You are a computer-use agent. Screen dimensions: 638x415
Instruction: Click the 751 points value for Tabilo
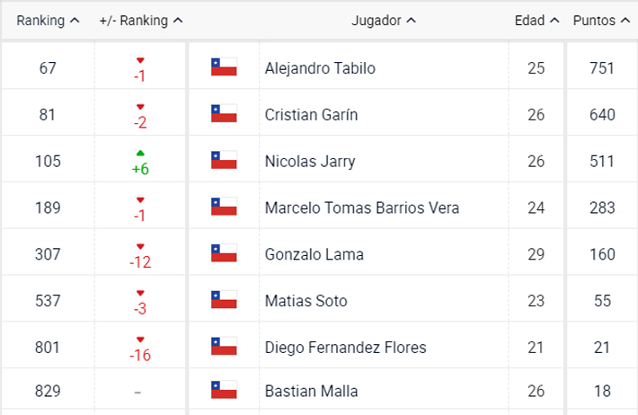coord(602,68)
